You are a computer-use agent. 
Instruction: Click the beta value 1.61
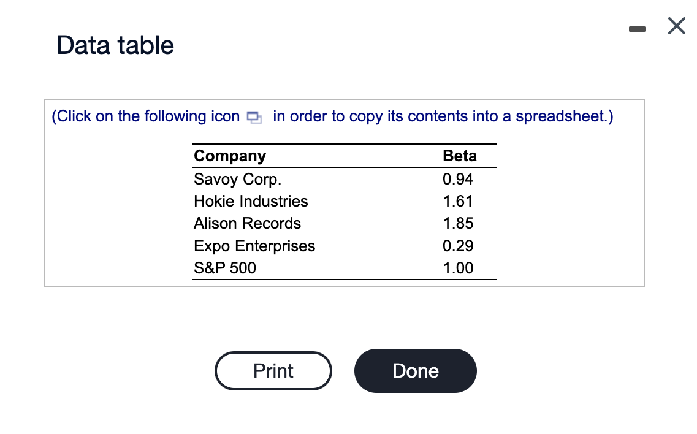coord(457,201)
